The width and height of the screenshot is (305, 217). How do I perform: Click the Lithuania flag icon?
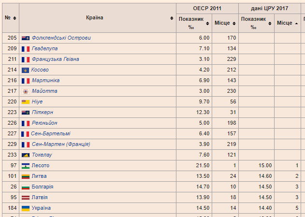pyautogui.click(x=26, y=176)
